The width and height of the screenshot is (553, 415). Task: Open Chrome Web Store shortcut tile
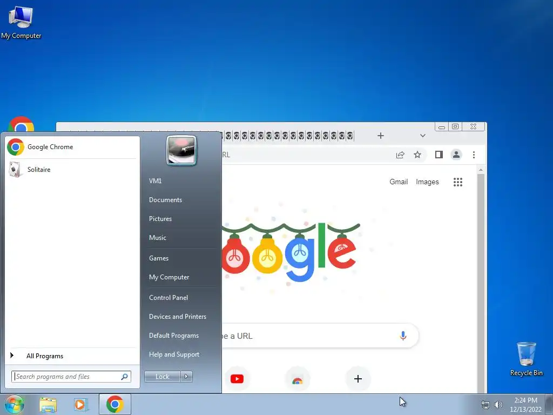pos(298,379)
